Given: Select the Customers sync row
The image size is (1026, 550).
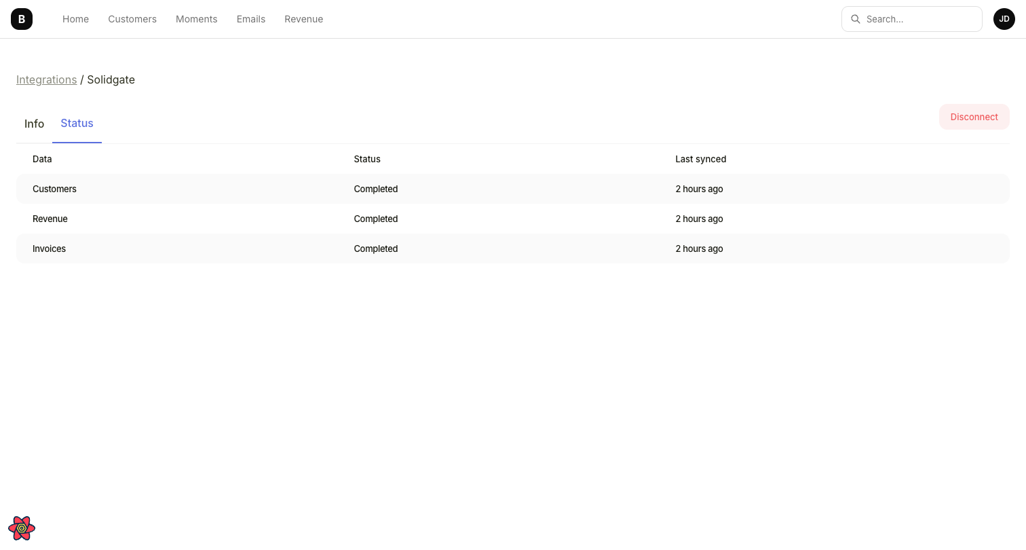Looking at the screenshot, I should click(271, 189).
